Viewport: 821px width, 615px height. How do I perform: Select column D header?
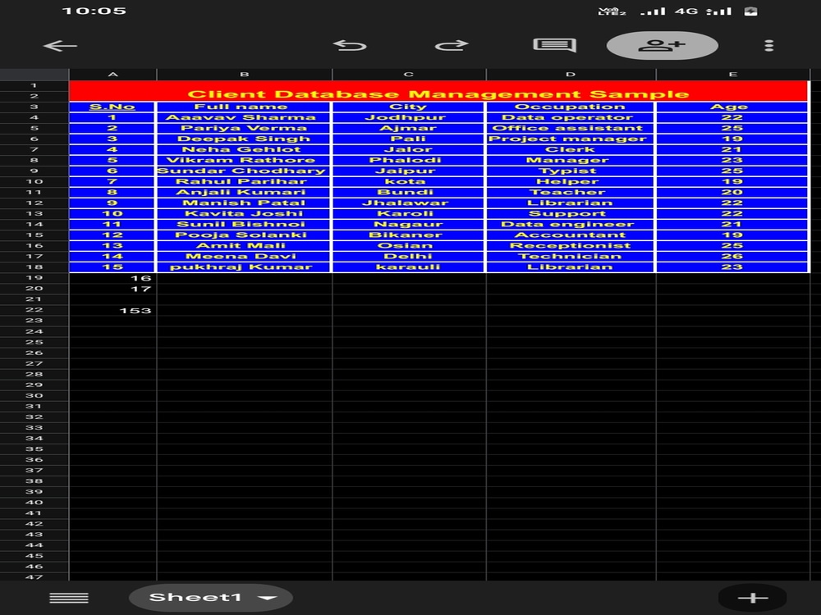(571, 75)
